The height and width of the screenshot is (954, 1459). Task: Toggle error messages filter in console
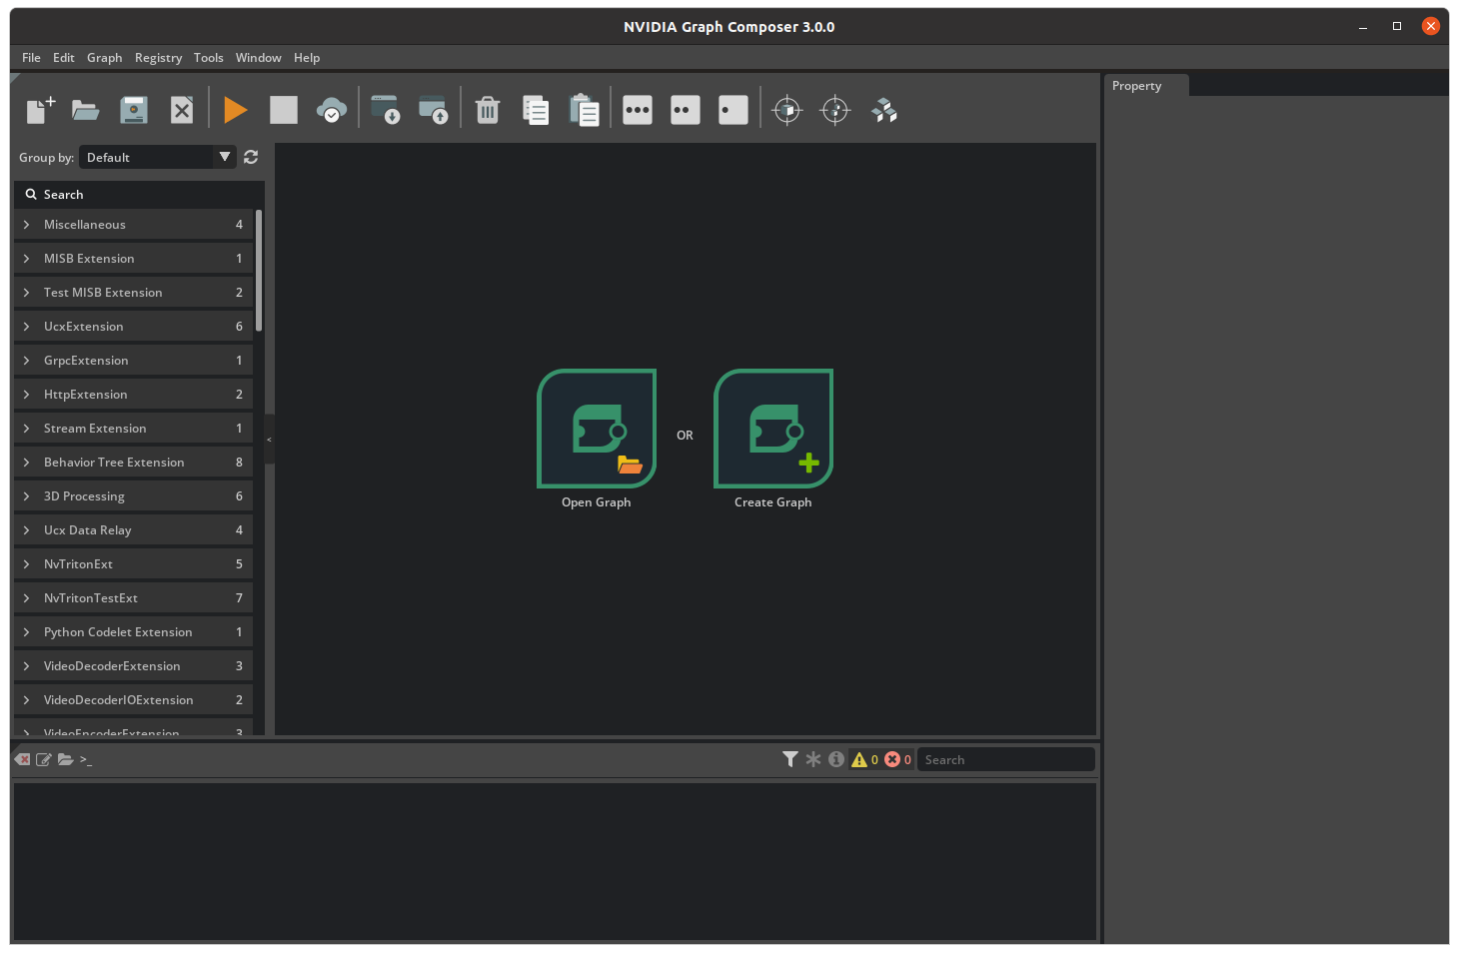pyautogui.click(x=897, y=759)
